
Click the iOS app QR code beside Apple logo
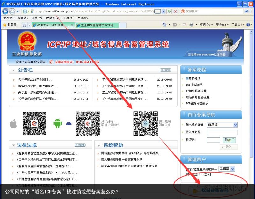(34, 123)
